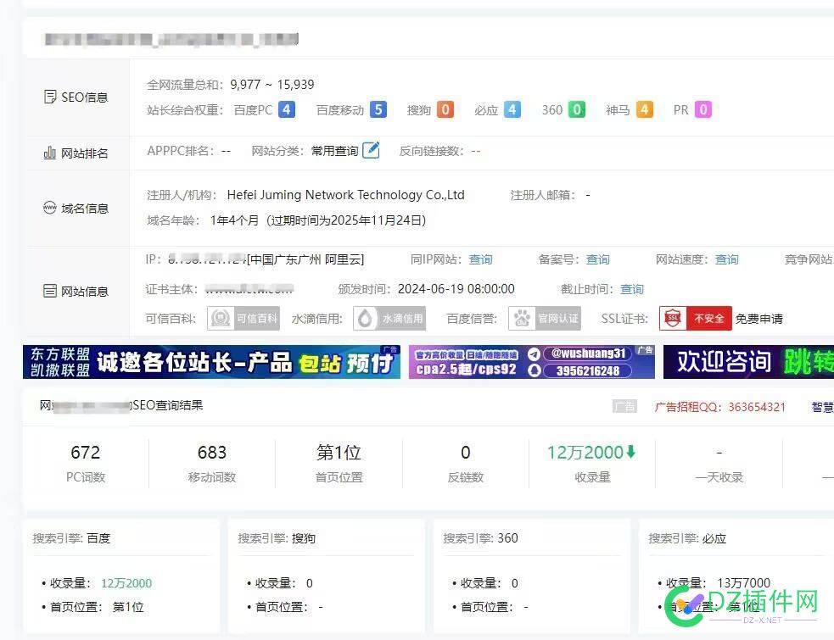
Task: Open the 网站排名 side tab
Action: [76, 153]
